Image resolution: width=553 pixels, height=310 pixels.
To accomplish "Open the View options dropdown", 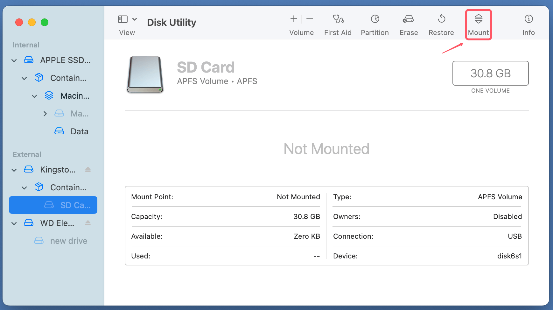I will 134,19.
